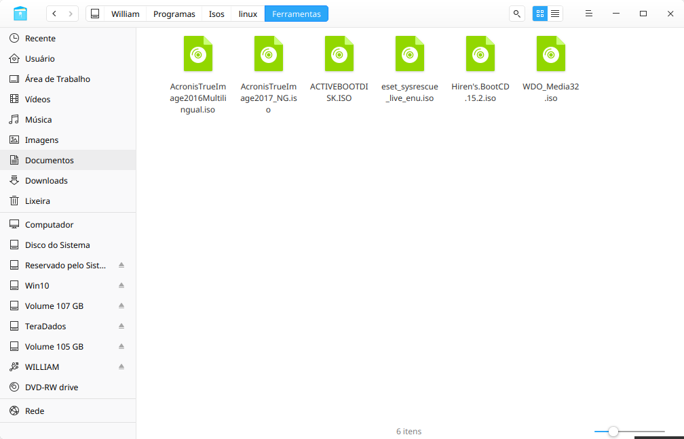The image size is (684, 439).
Task: Eject the Win10 volume
Action: (x=121, y=286)
